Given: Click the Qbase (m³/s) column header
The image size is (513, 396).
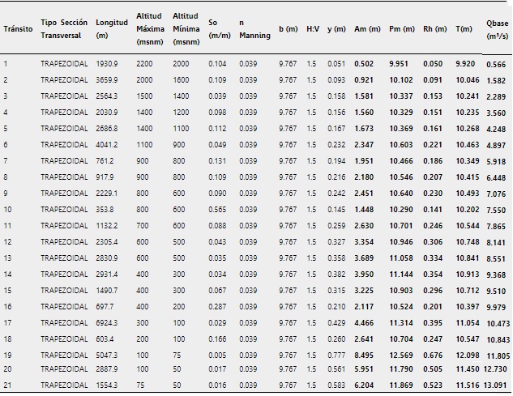Looking at the screenshot, I should pos(497,30).
